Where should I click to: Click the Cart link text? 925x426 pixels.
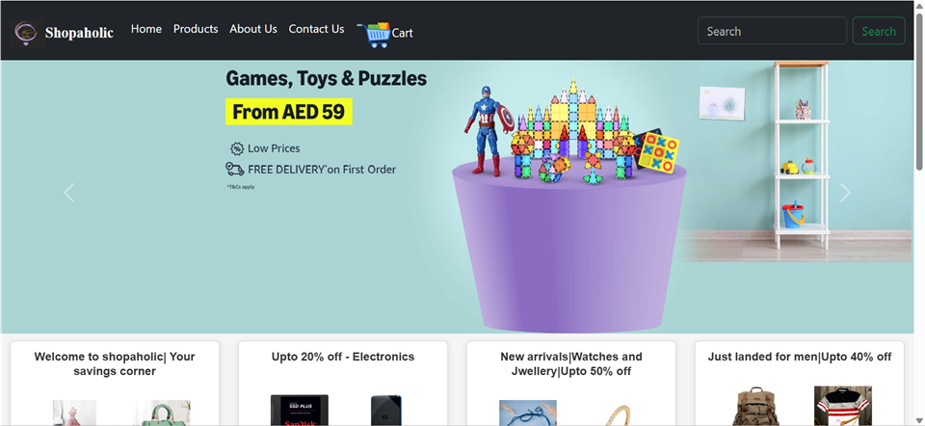402,33
